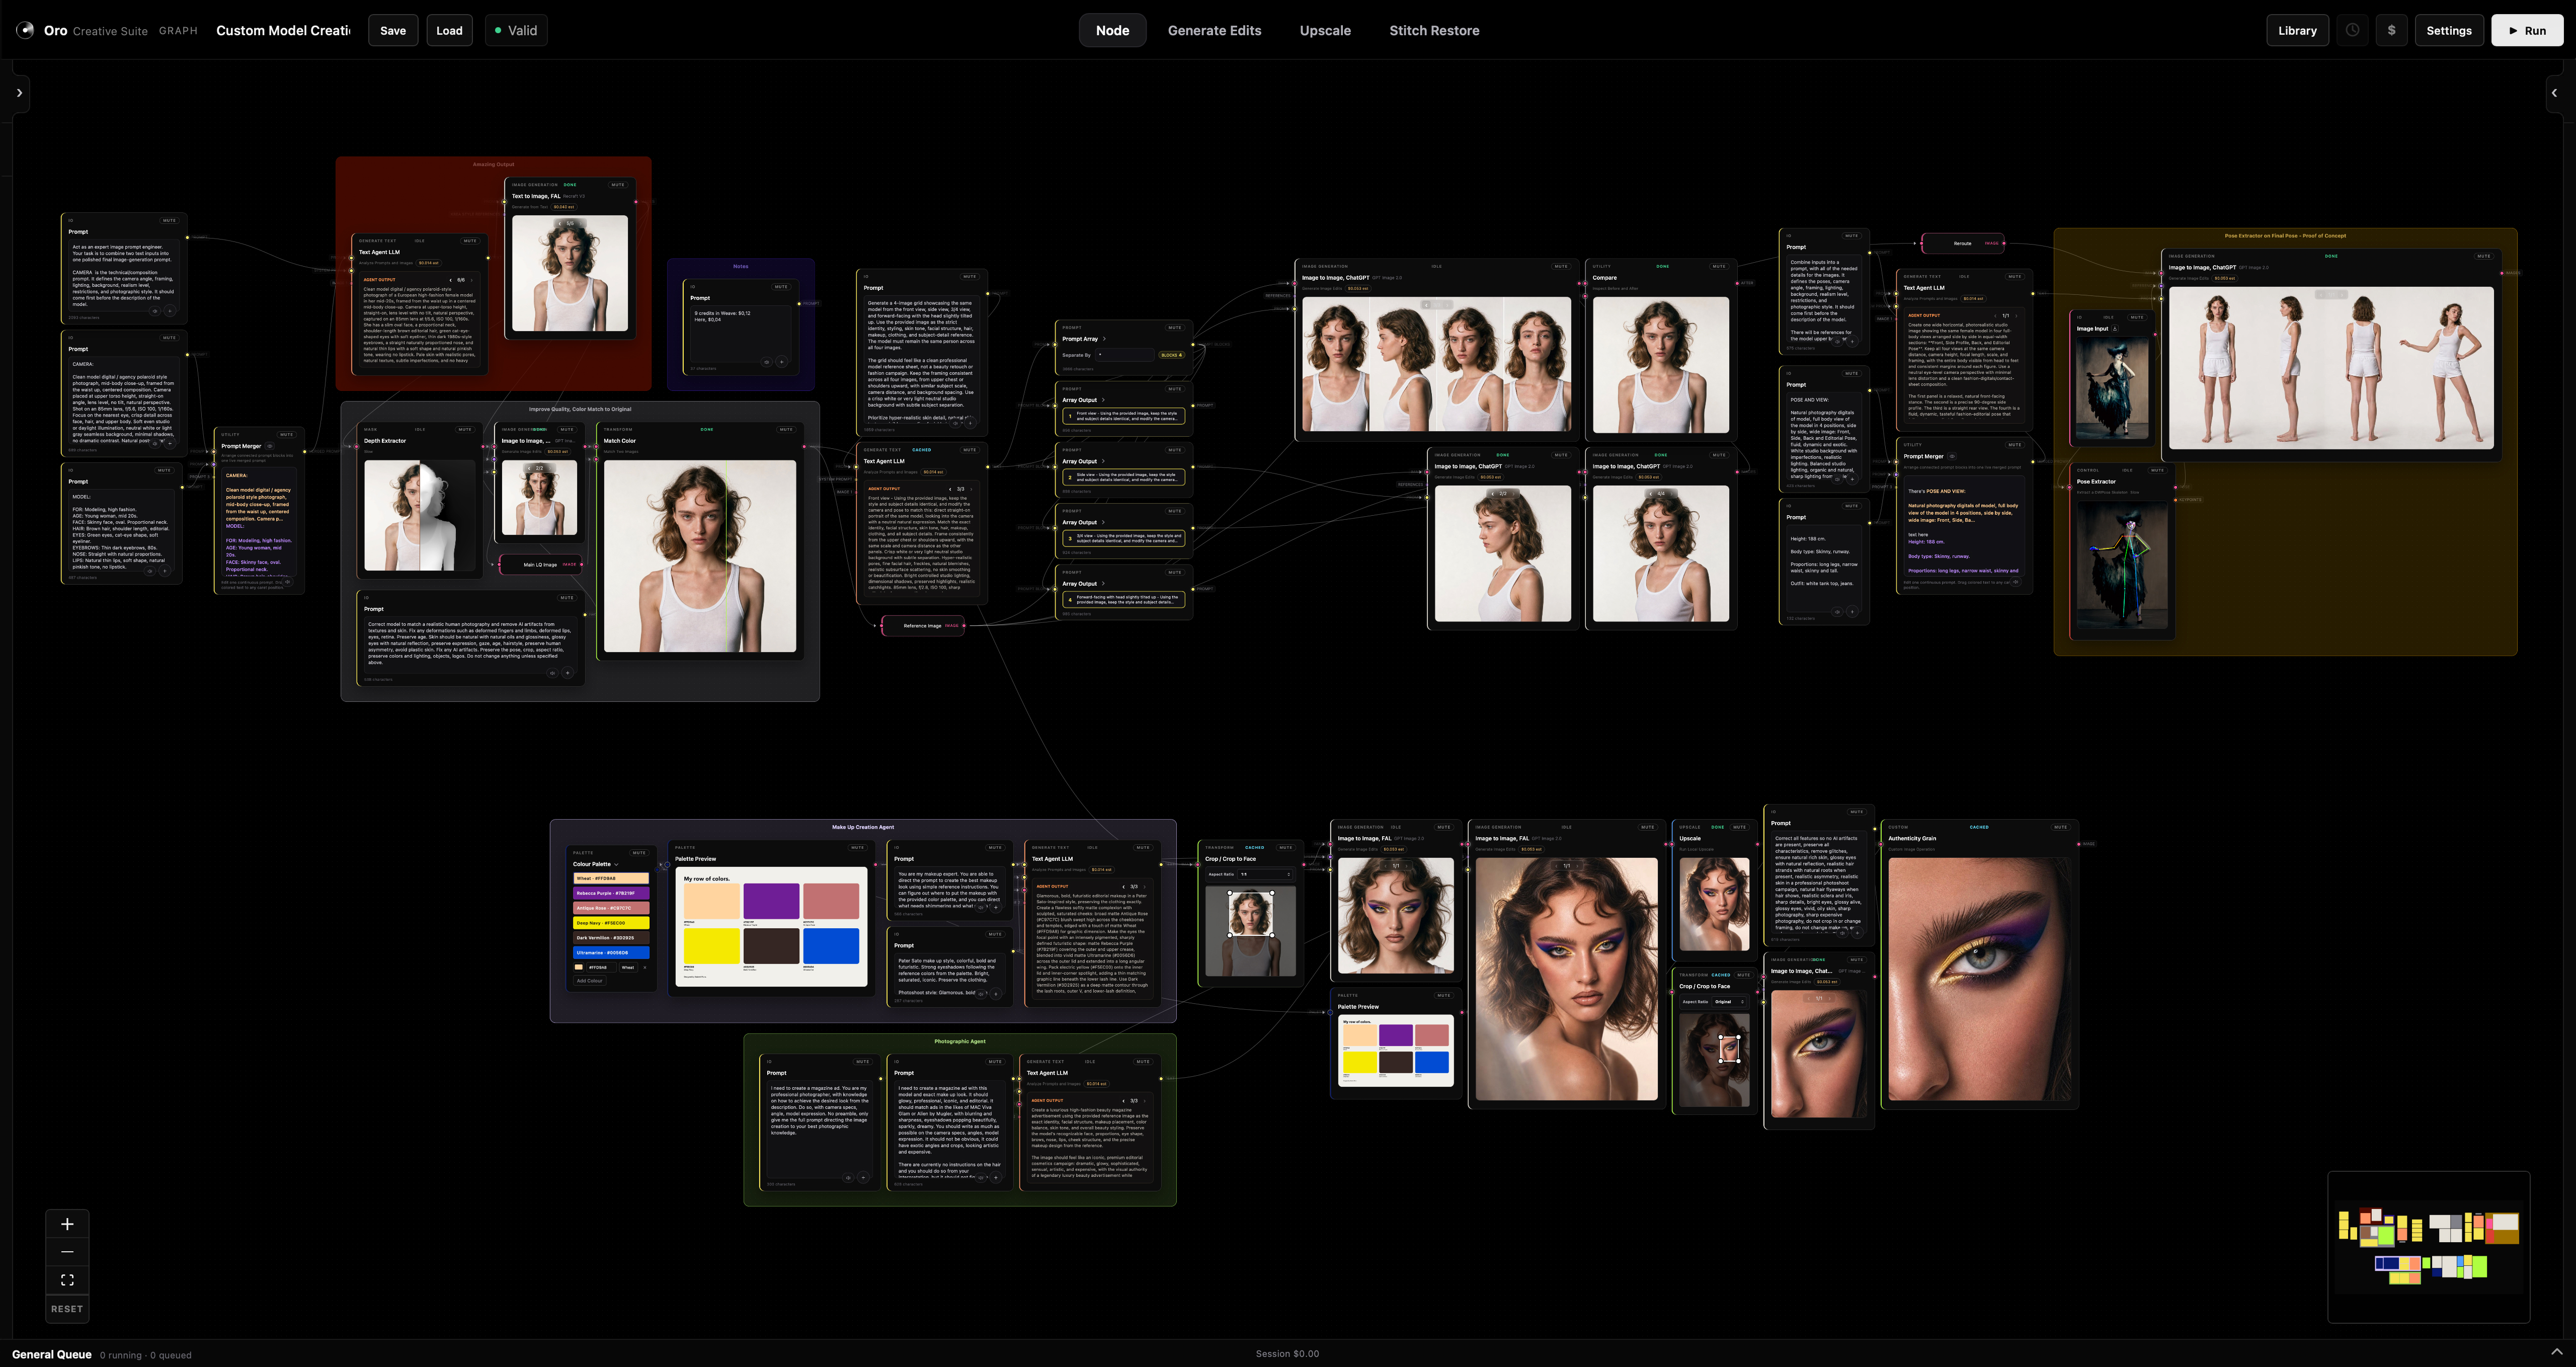Click the fit-to-view icon above RESET
Image resolution: width=2576 pixels, height=1367 pixels.
(x=67, y=1280)
